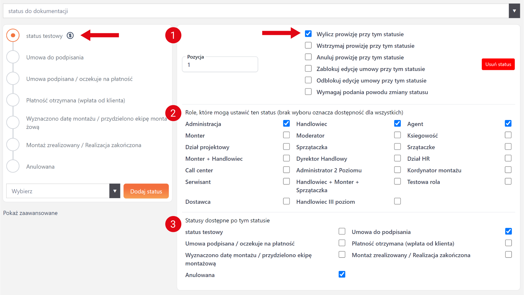This screenshot has width=524, height=295.
Task: Click the Wybierz combo box field
Action: coord(58,191)
